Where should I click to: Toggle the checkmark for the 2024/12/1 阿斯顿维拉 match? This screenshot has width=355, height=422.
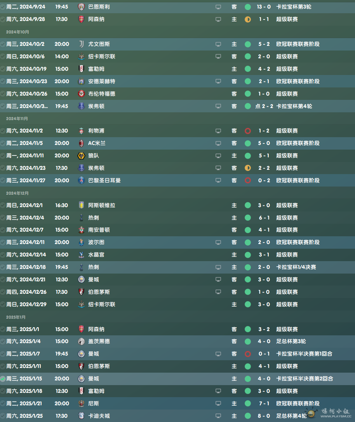click(3, 206)
